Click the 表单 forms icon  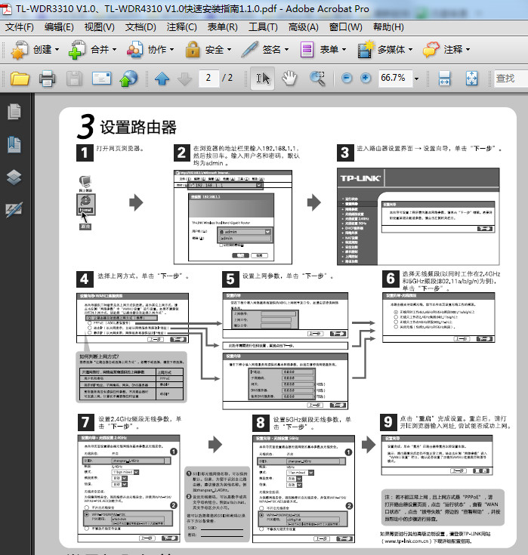(x=307, y=50)
